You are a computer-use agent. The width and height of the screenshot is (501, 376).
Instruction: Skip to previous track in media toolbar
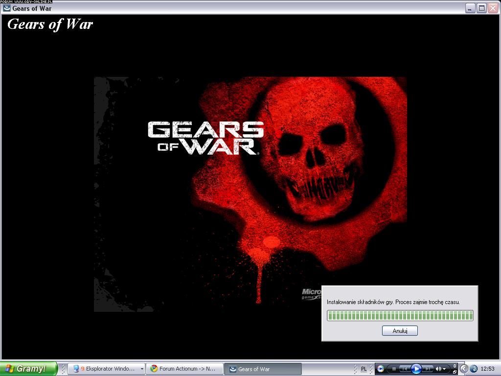tap(404, 369)
